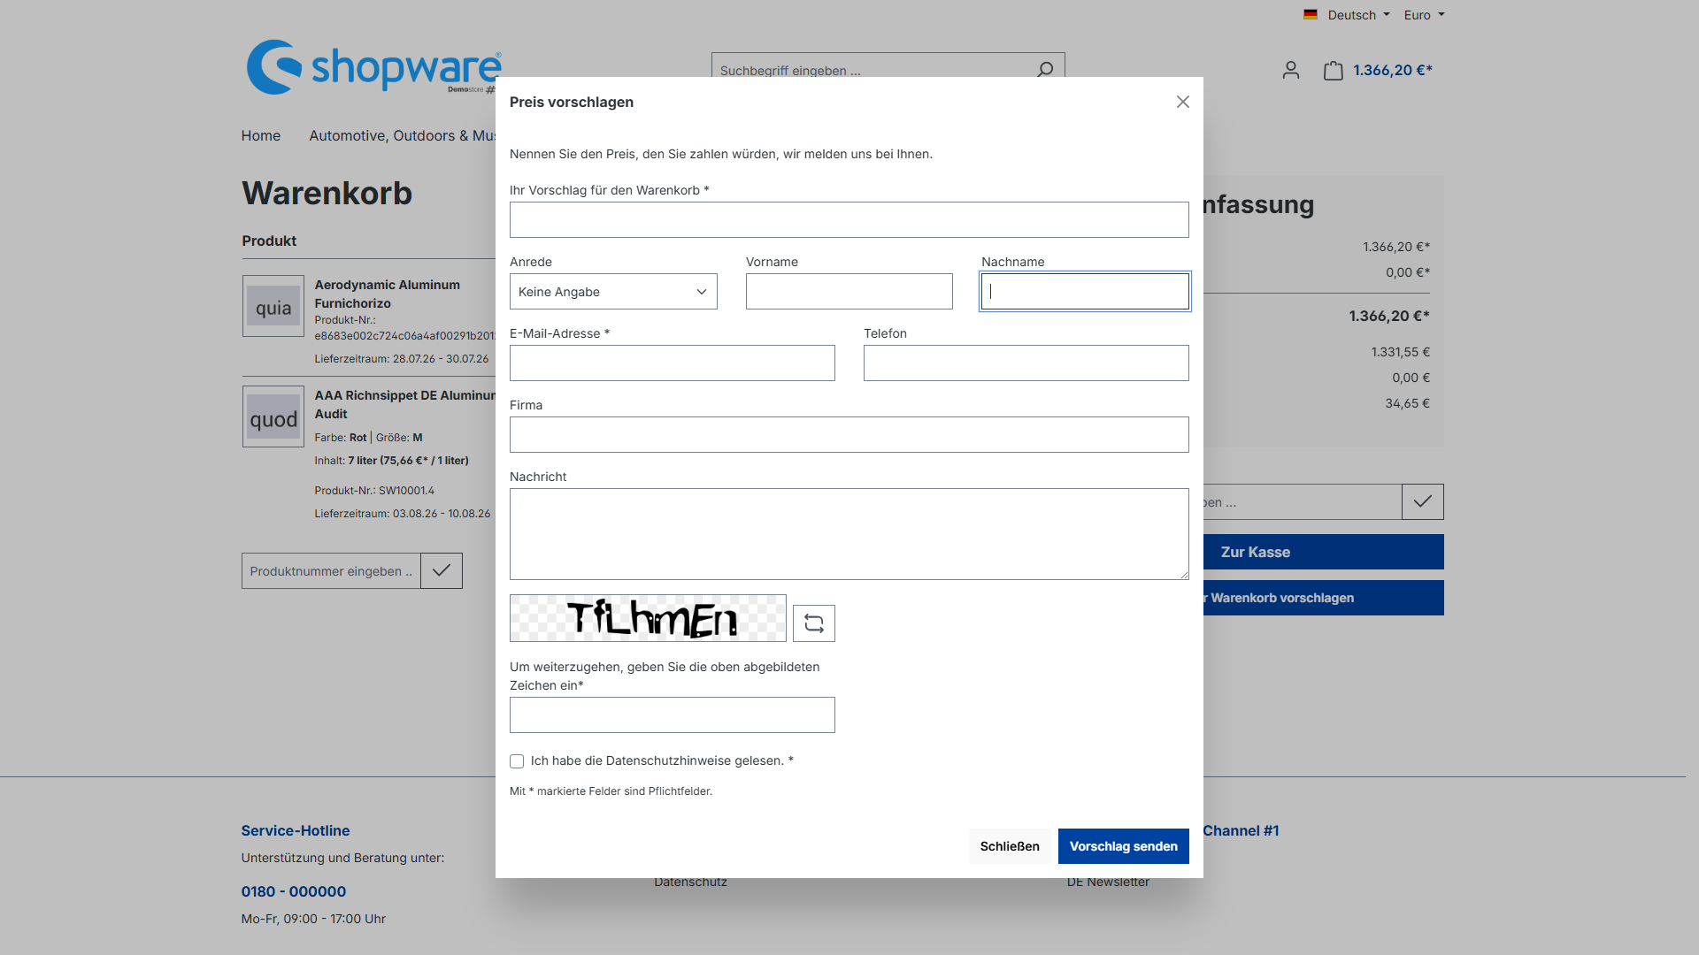Open the user account icon
The height and width of the screenshot is (955, 1699).
[1291, 71]
